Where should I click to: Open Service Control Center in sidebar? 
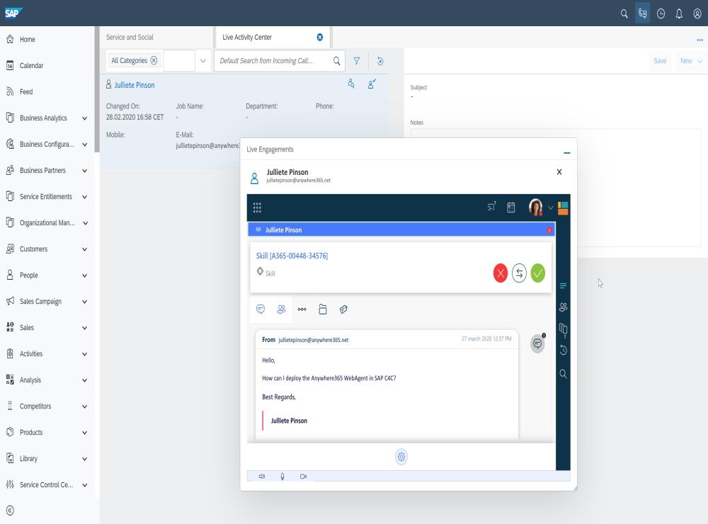(47, 484)
